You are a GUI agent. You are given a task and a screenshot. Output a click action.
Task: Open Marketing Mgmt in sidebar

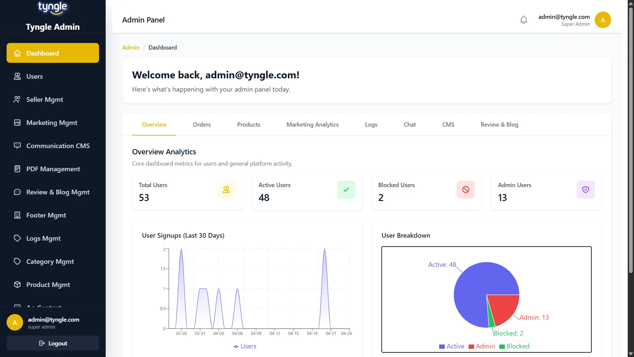53,123
